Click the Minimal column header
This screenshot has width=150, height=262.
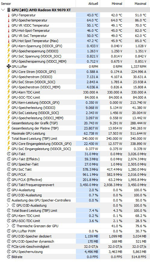[117, 4]
